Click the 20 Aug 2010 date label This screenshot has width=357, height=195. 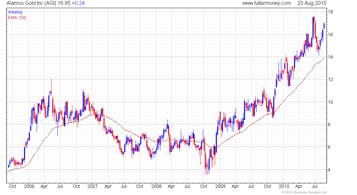[312, 3]
